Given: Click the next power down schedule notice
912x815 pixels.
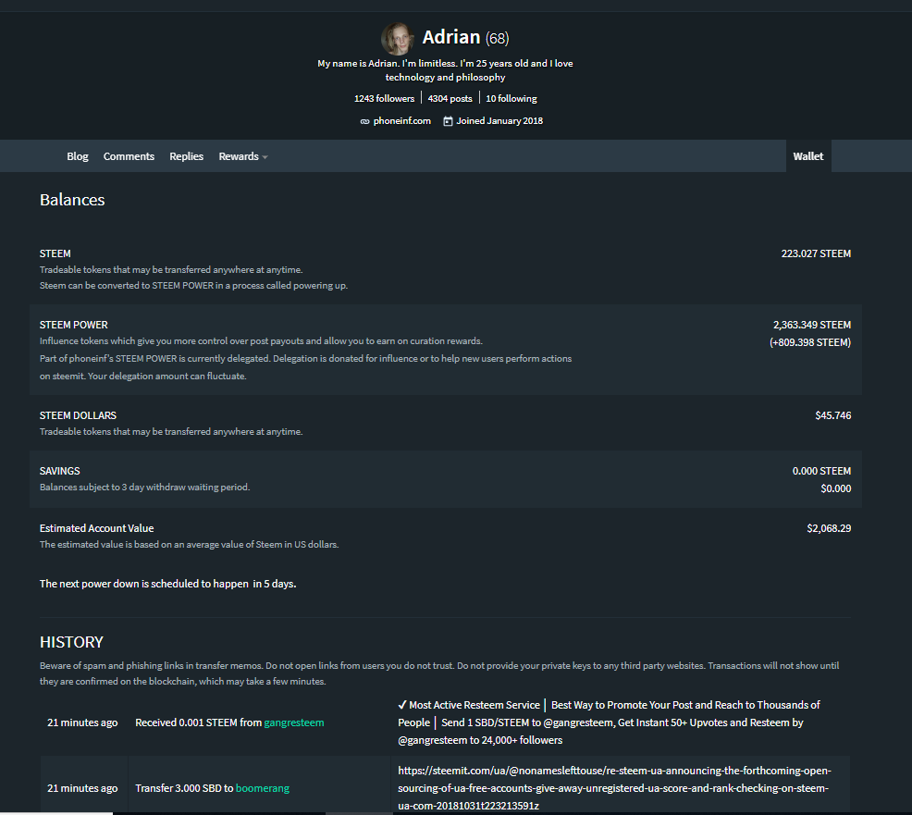Looking at the screenshot, I should tap(167, 584).
